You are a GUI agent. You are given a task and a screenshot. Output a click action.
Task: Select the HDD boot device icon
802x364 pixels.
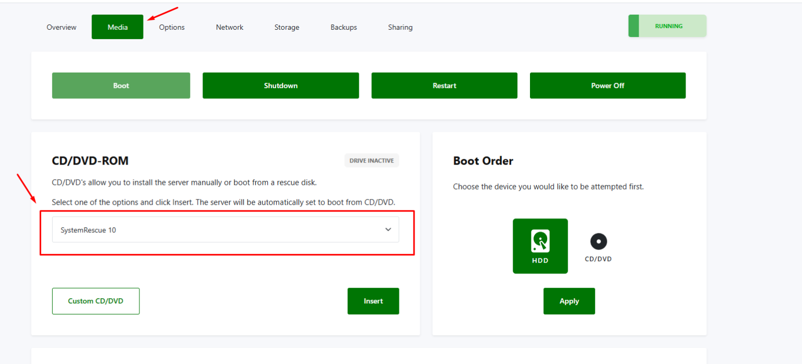pos(540,246)
